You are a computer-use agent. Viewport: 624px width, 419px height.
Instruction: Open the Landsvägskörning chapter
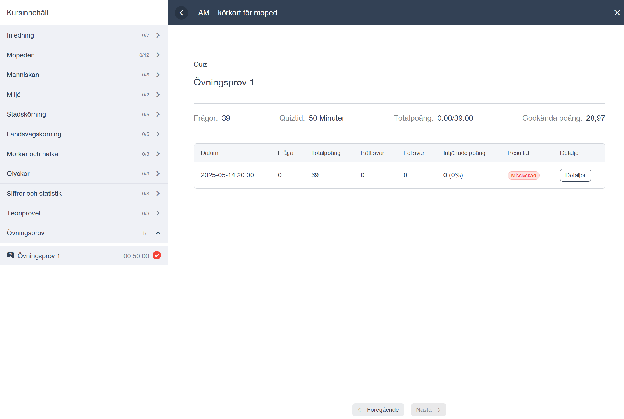point(84,134)
